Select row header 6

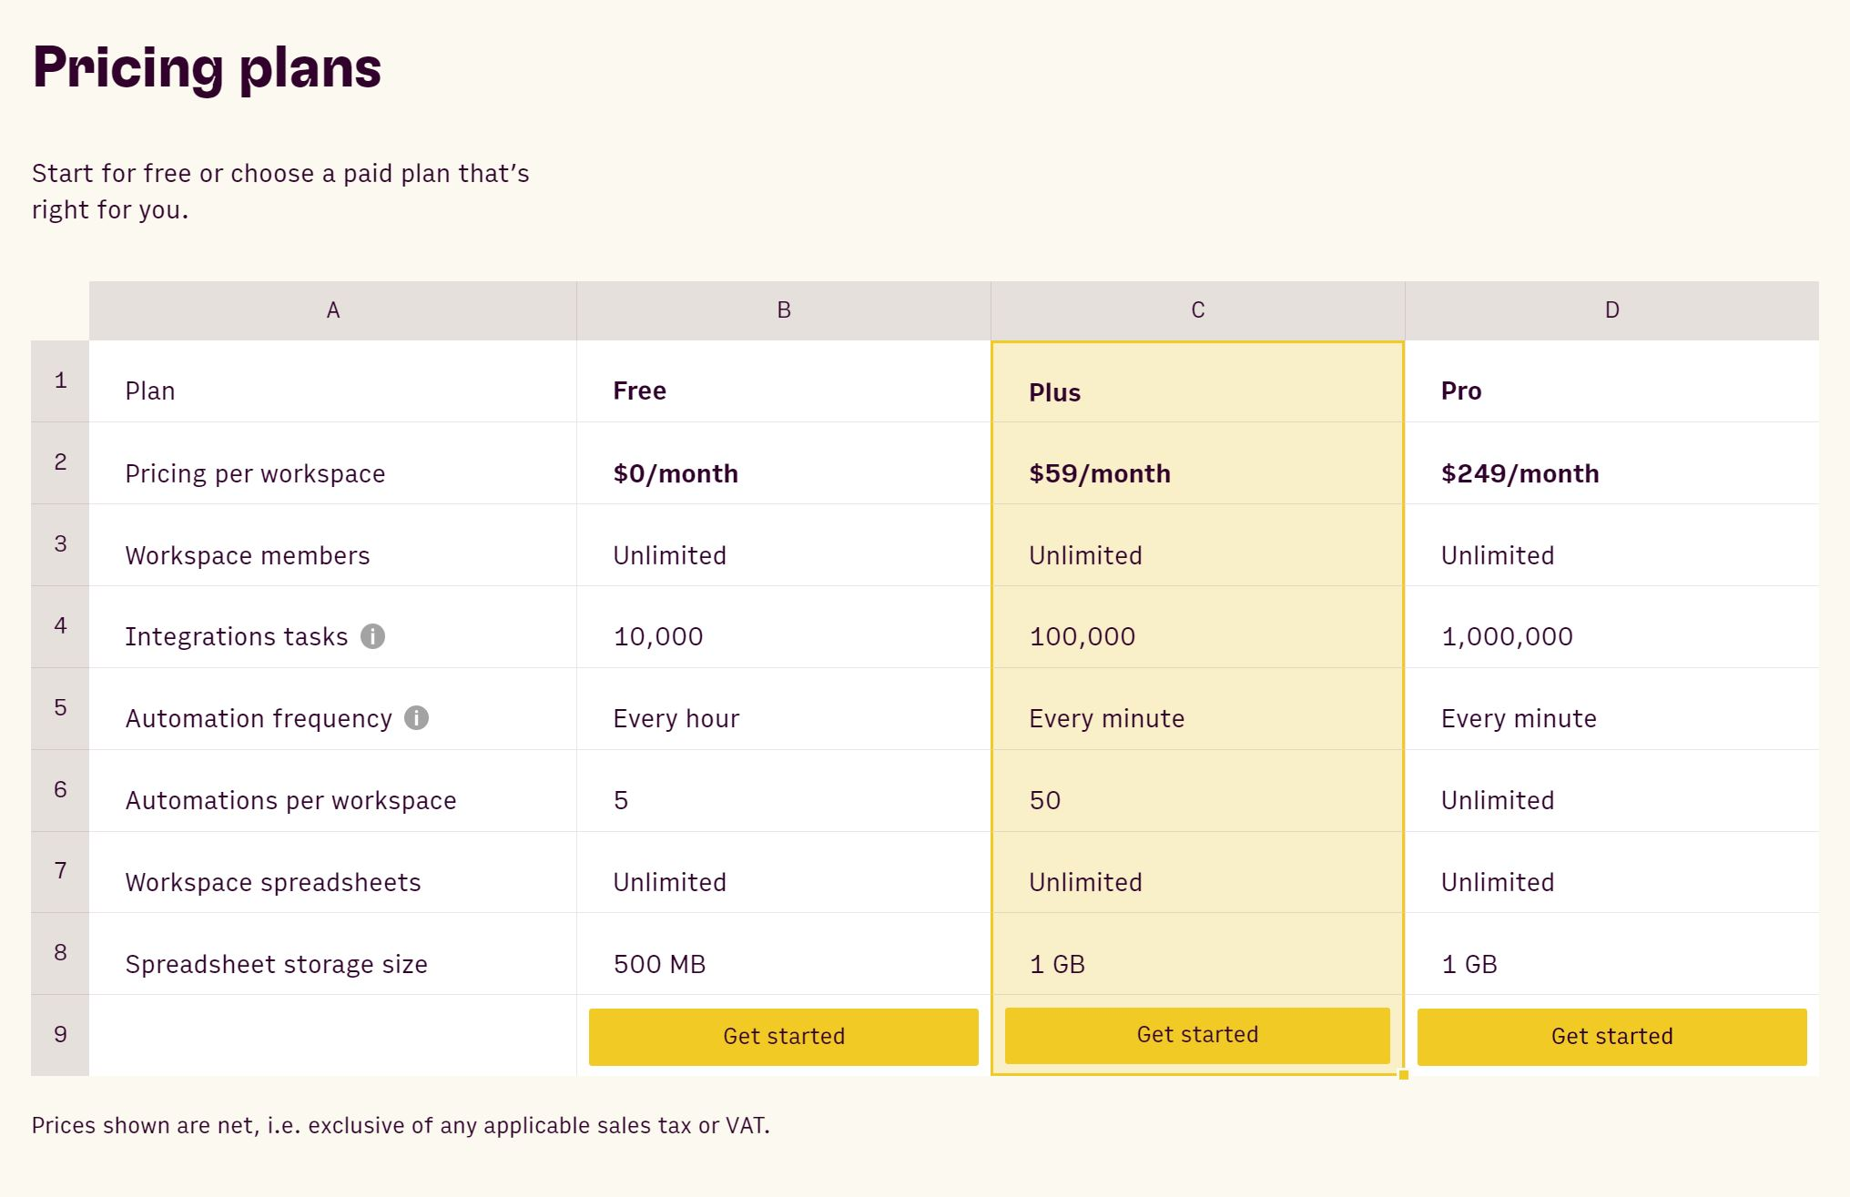pyautogui.click(x=60, y=791)
